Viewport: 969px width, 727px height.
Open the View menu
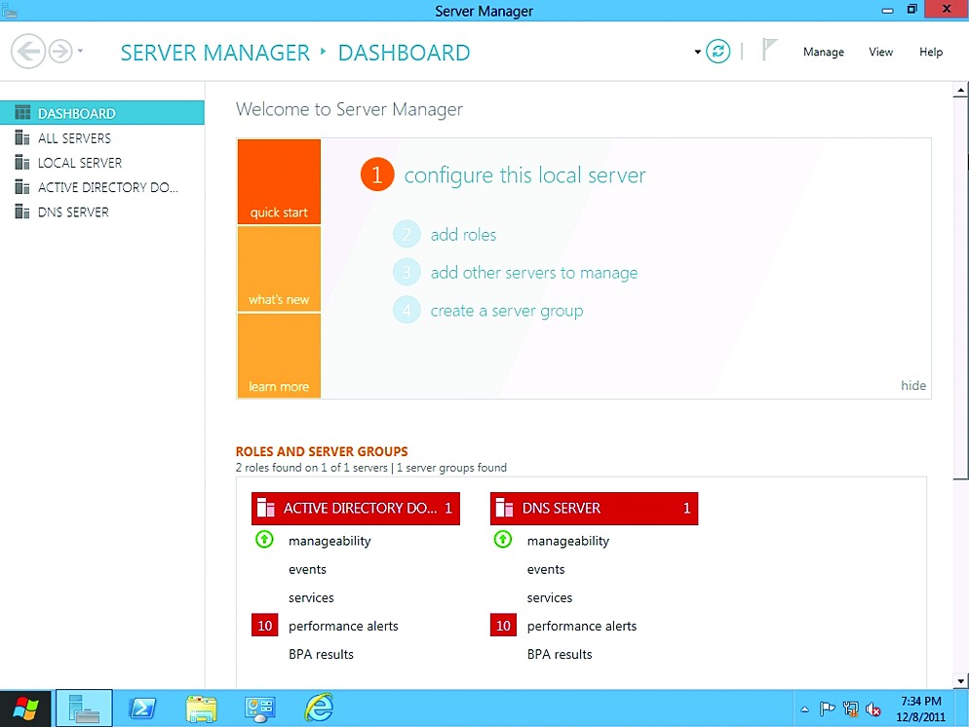pos(880,53)
